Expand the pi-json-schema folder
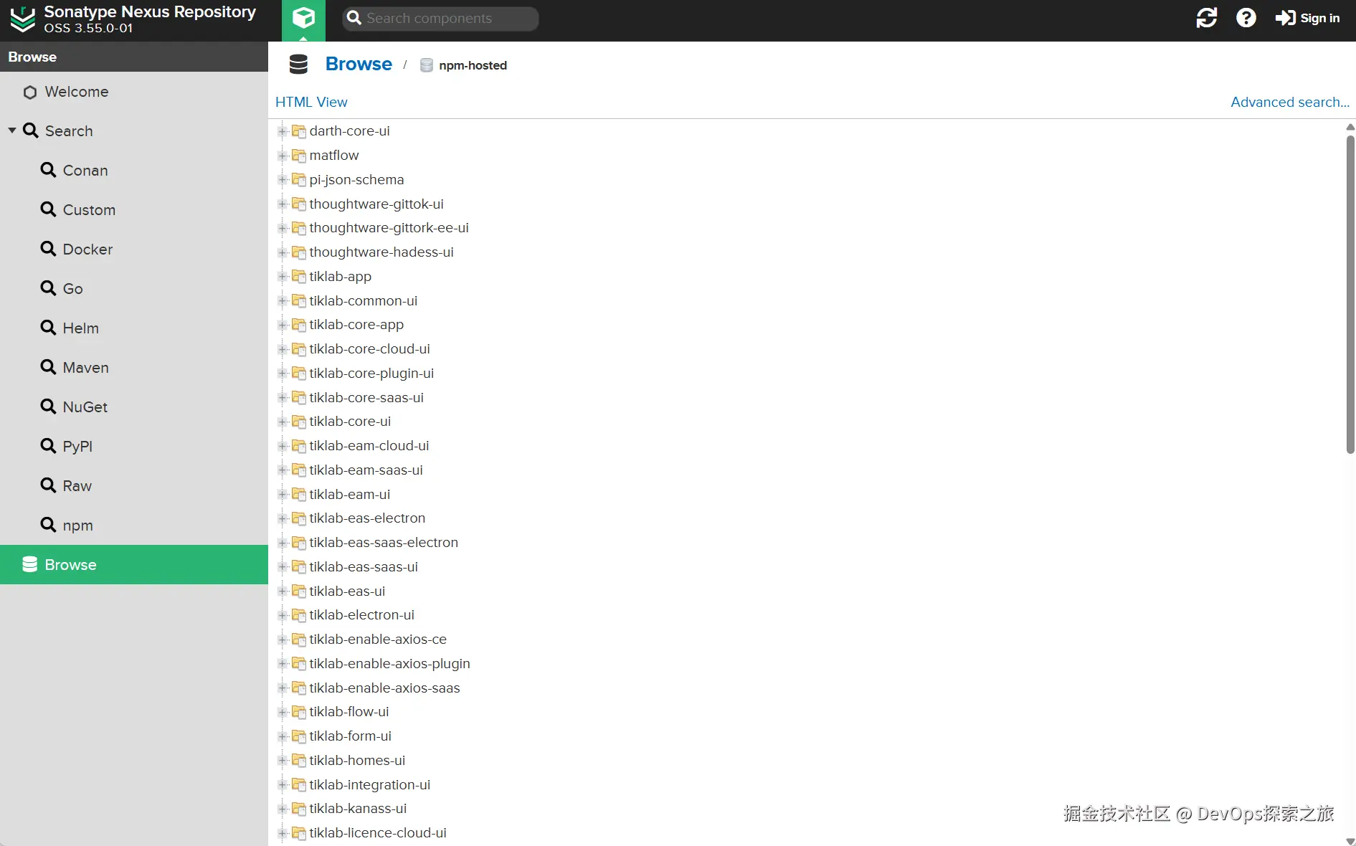This screenshot has width=1356, height=846. tap(283, 180)
